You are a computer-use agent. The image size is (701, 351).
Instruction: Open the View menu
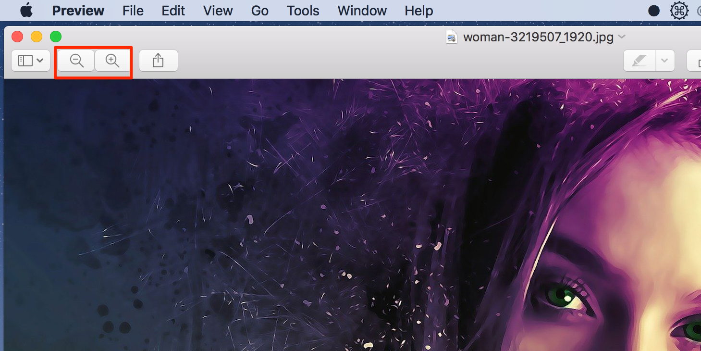(x=218, y=10)
